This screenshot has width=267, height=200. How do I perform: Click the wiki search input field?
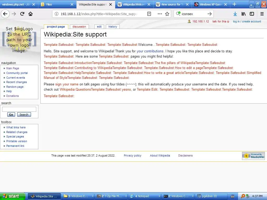[19, 109]
